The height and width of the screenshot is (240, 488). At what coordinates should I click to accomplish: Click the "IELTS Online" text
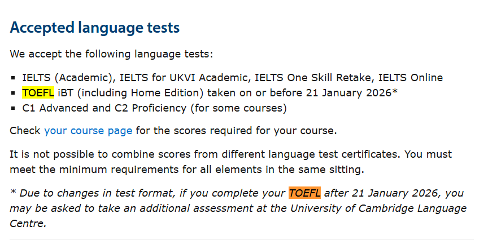point(411,78)
